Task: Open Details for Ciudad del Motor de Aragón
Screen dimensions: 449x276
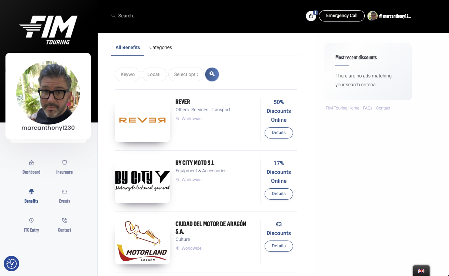Action: tap(279, 246)
